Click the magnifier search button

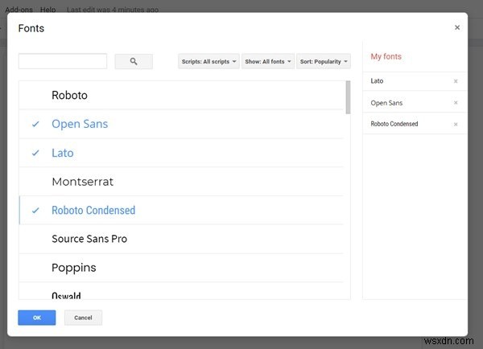click(134, 61)
